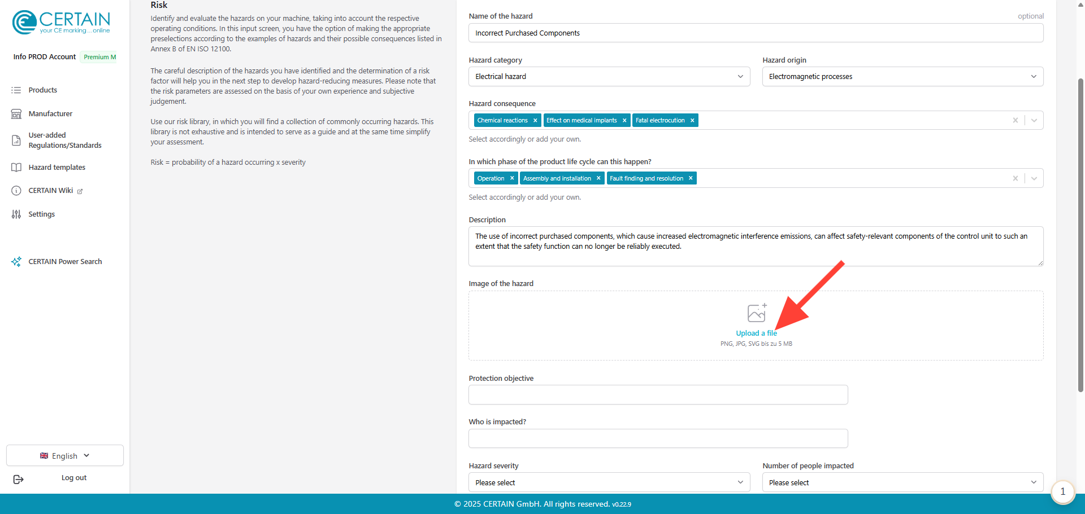Click the Log out button
Screen dimensions: 1085x514
point(74,478)
